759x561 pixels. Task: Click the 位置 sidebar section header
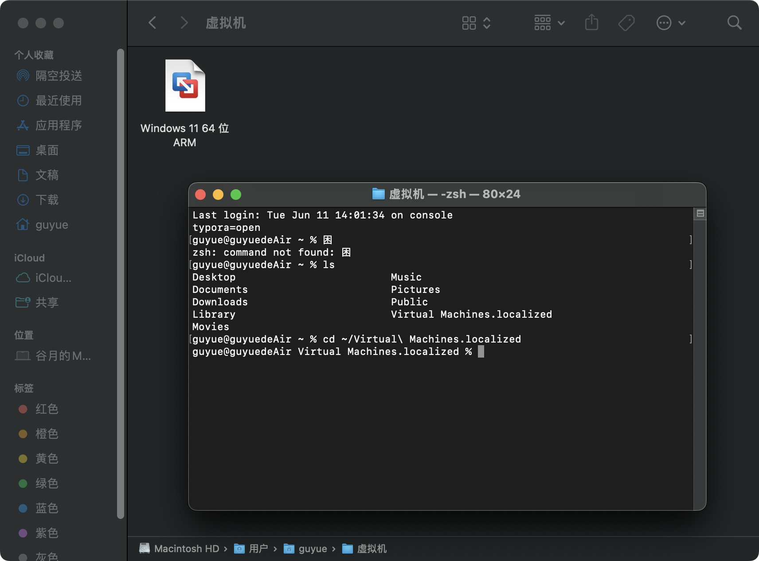[24, 335]
